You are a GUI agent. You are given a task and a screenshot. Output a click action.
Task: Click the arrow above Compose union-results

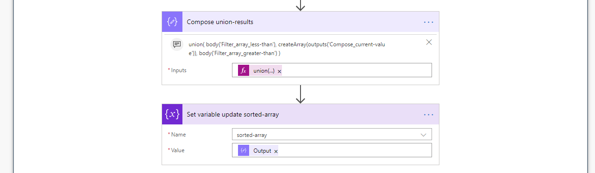tap(301, 5)
